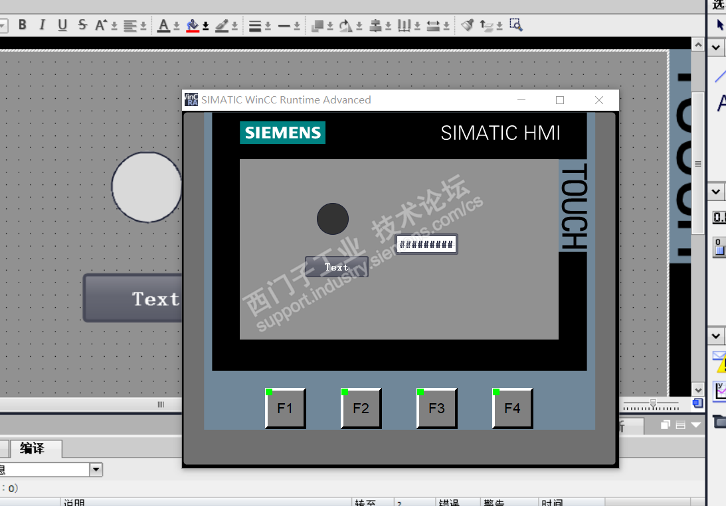
Task: Click the move to layer icon
Action: click(x=486, y=25)
